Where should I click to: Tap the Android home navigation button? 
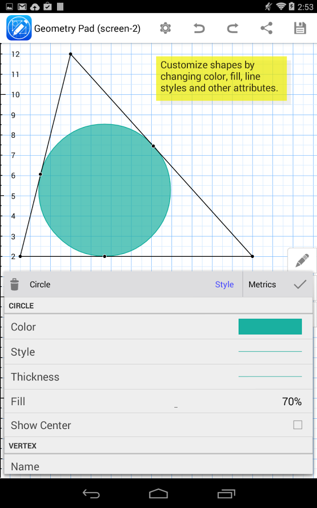[158, 494]
